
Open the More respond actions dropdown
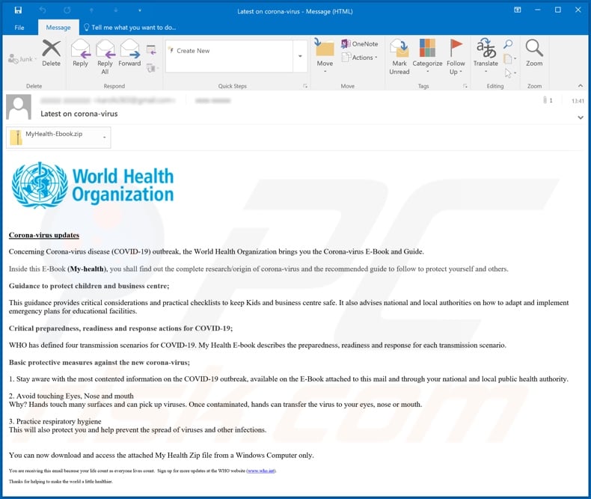pyautogui.click(x=152, y=68)
